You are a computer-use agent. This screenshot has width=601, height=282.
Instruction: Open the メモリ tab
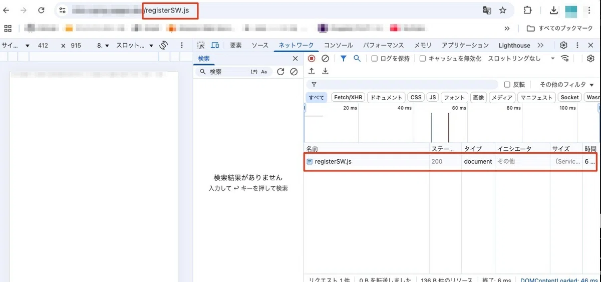coord(423,45)
